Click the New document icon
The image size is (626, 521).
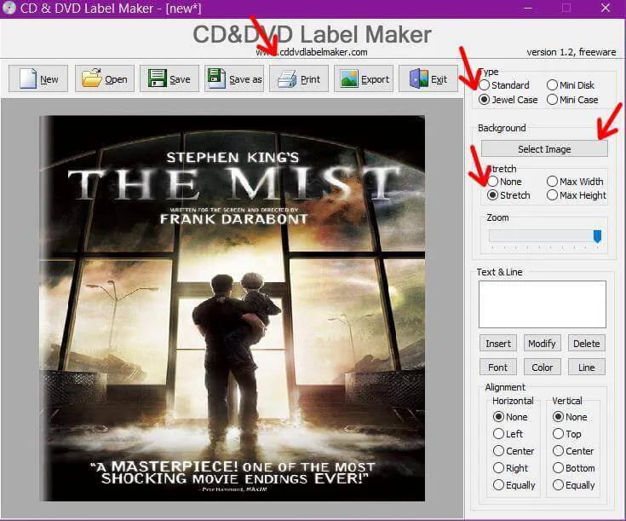point(28,78)
